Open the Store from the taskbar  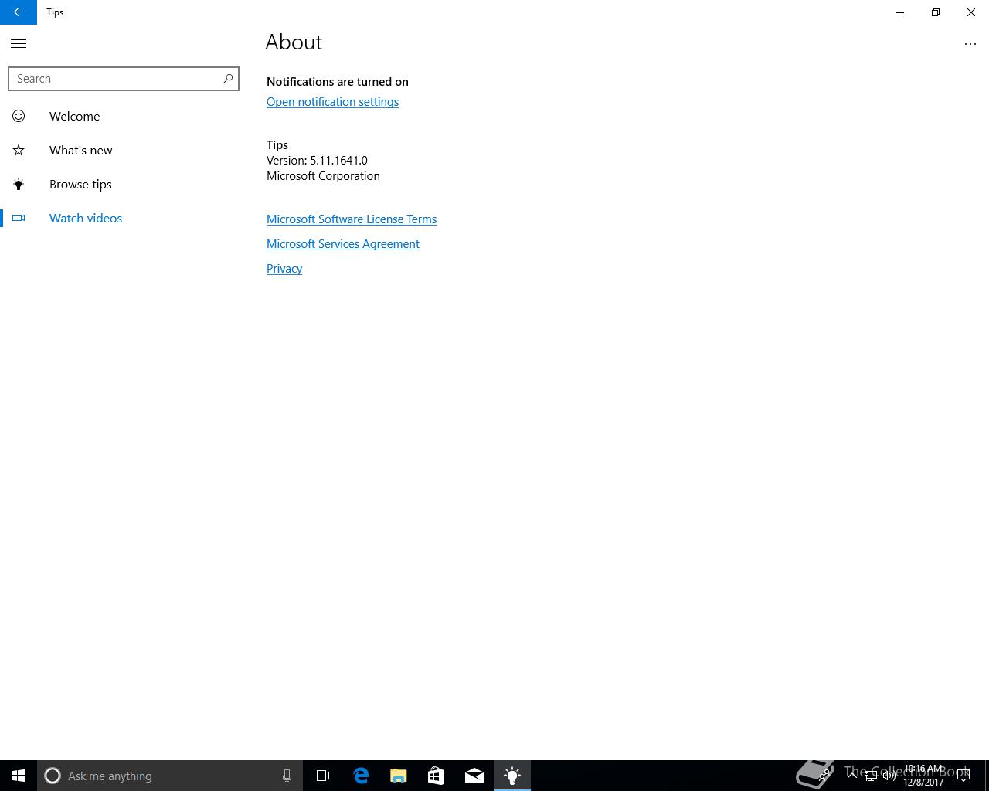point(436,776)
